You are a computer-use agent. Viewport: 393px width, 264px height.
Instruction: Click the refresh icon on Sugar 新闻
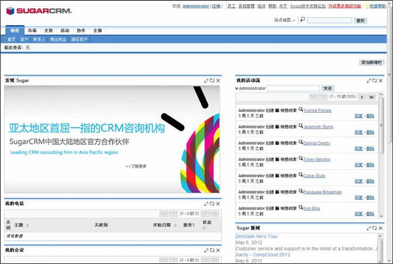375,228
